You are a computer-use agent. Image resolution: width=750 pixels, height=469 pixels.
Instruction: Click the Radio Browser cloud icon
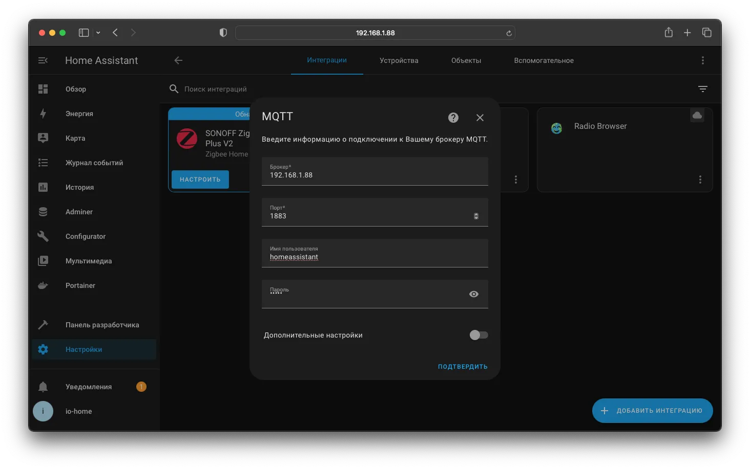(x=697, y=116)
